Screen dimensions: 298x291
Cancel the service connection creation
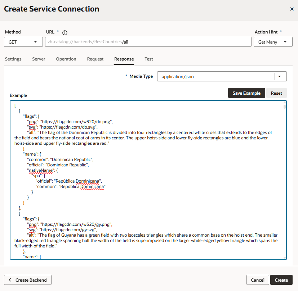[258, 280]
